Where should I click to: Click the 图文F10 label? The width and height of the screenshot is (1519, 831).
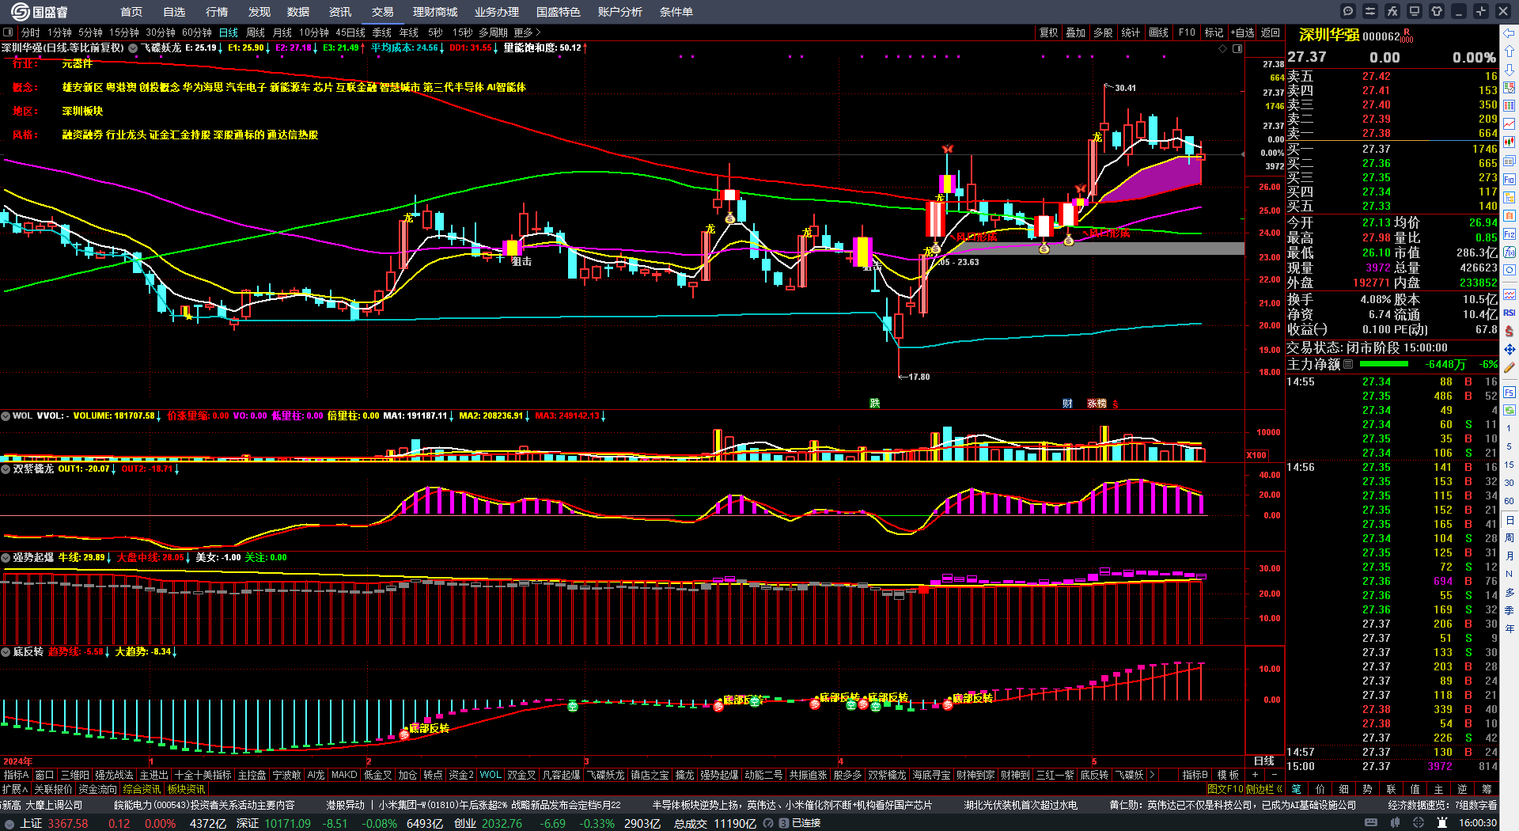pyautogui.click(x=1225, y=789)
